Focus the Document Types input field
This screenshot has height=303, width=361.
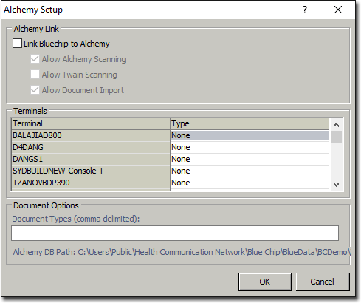175,233
